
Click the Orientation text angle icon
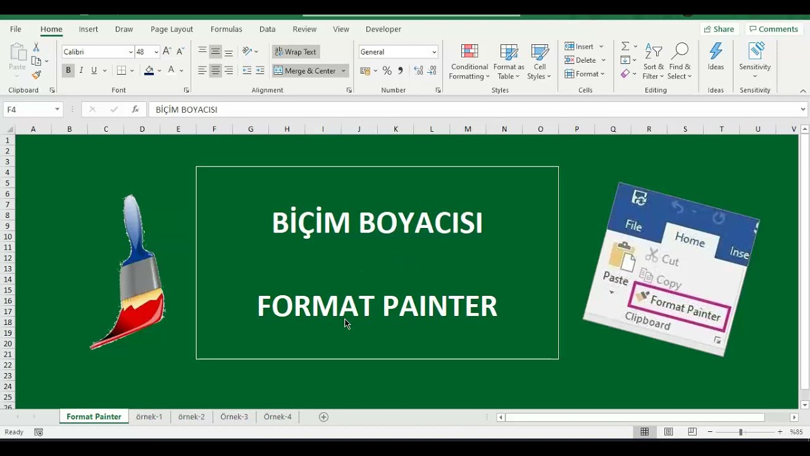click(x=247, y=52)
